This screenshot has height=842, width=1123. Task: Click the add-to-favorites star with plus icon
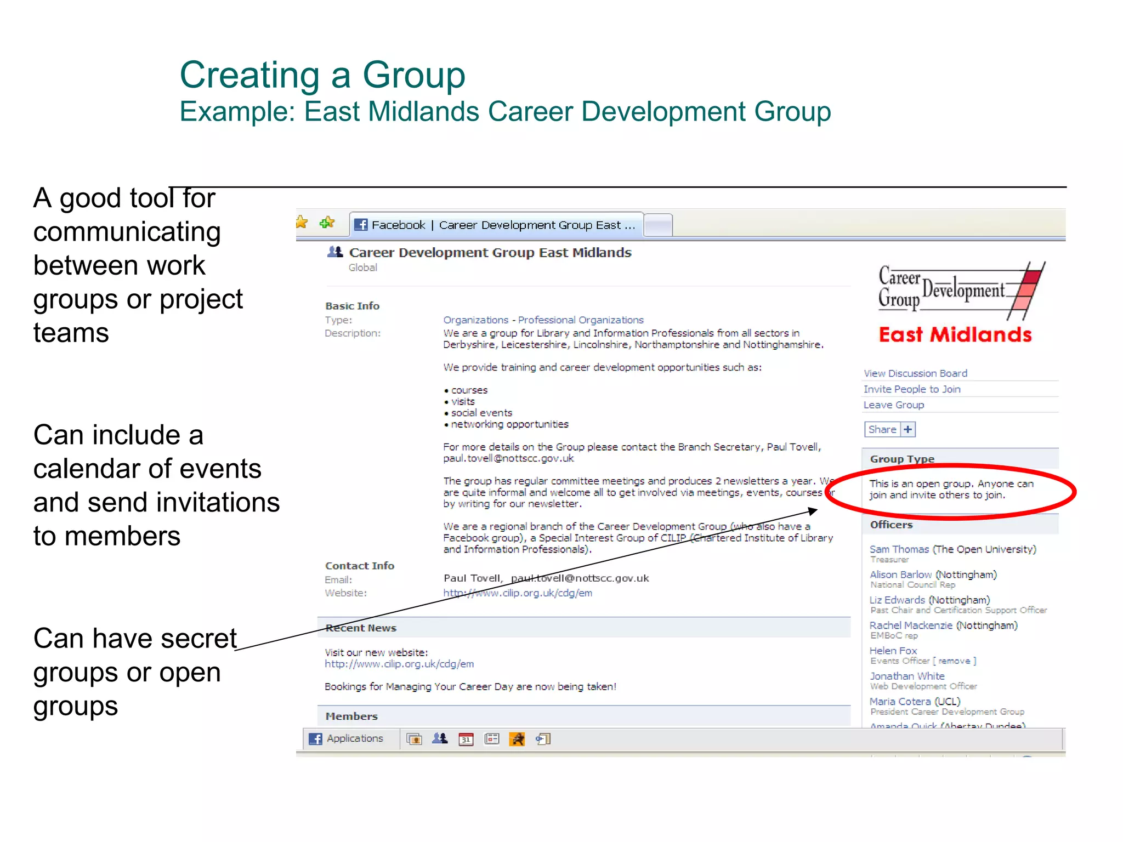point(327,223)
